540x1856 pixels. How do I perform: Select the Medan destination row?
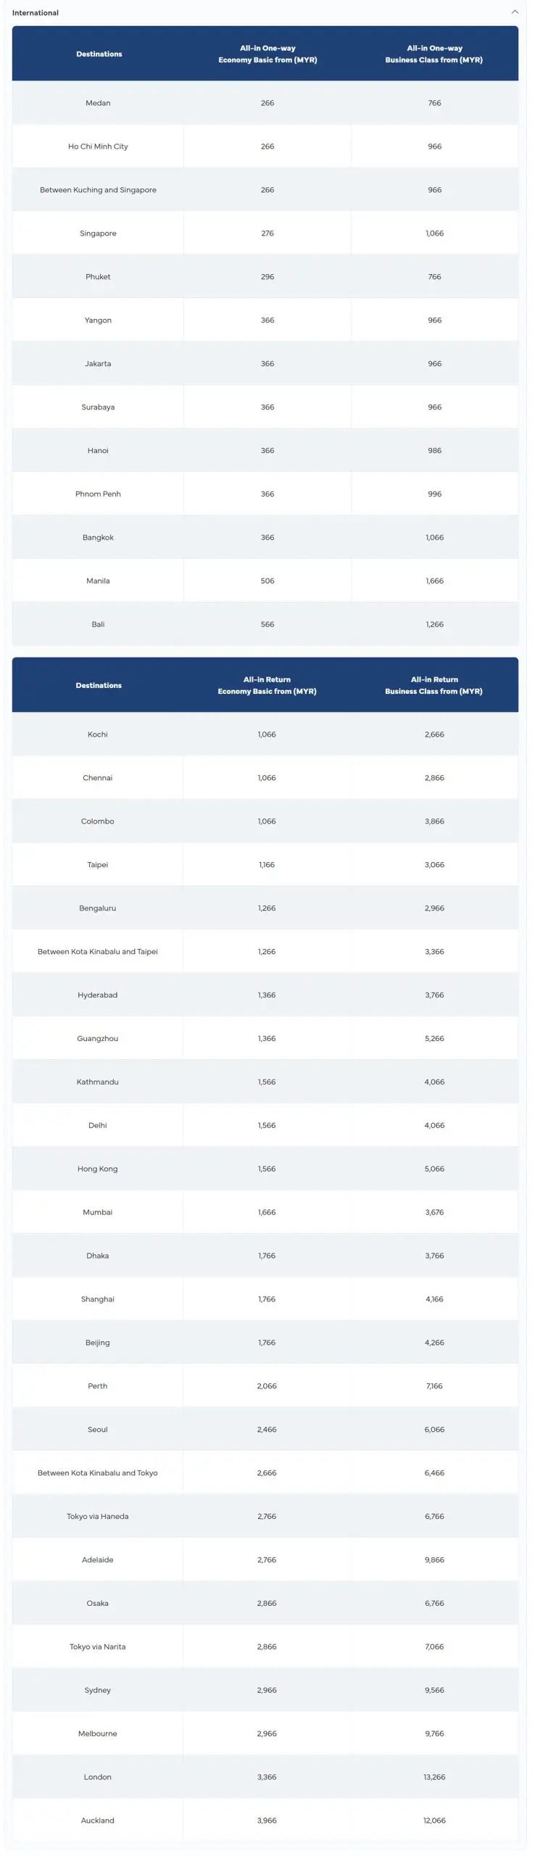(x=98, y=103)
